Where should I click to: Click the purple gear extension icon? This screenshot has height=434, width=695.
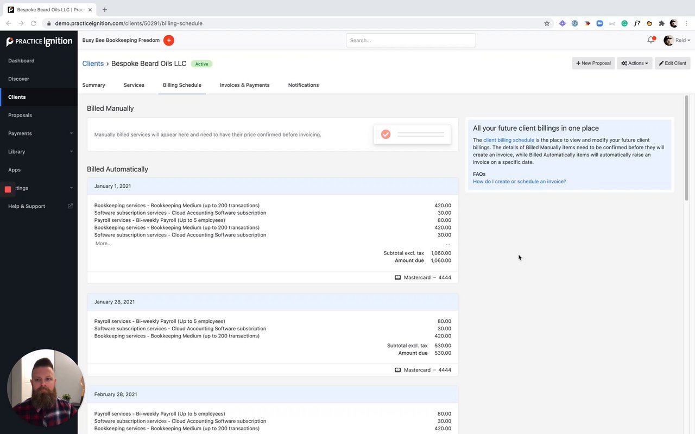[x=562, y=23]
